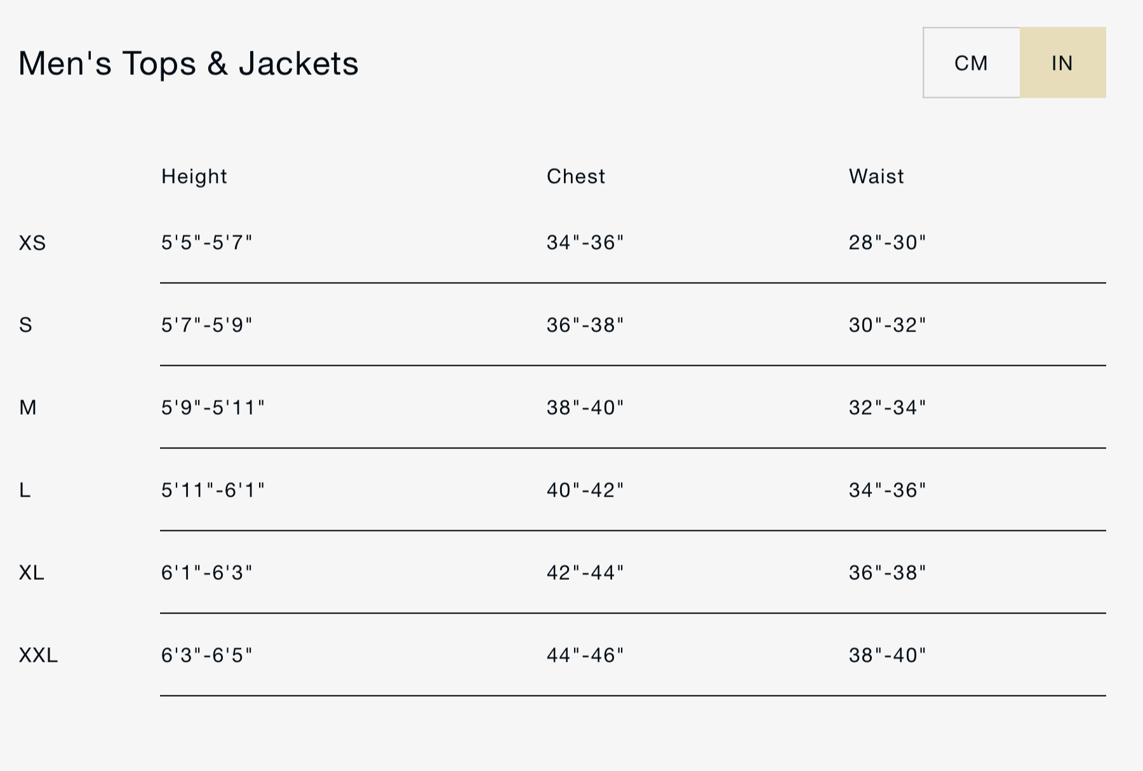1143x771 pixels.
Task: Click the Height column header
Action: [194, 176]
